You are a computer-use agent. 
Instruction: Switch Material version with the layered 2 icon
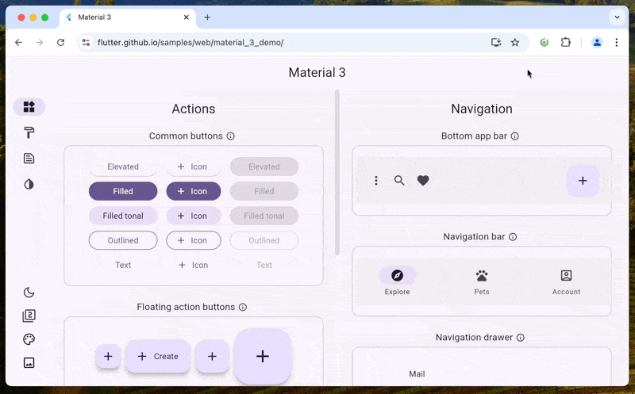(29, 316)
